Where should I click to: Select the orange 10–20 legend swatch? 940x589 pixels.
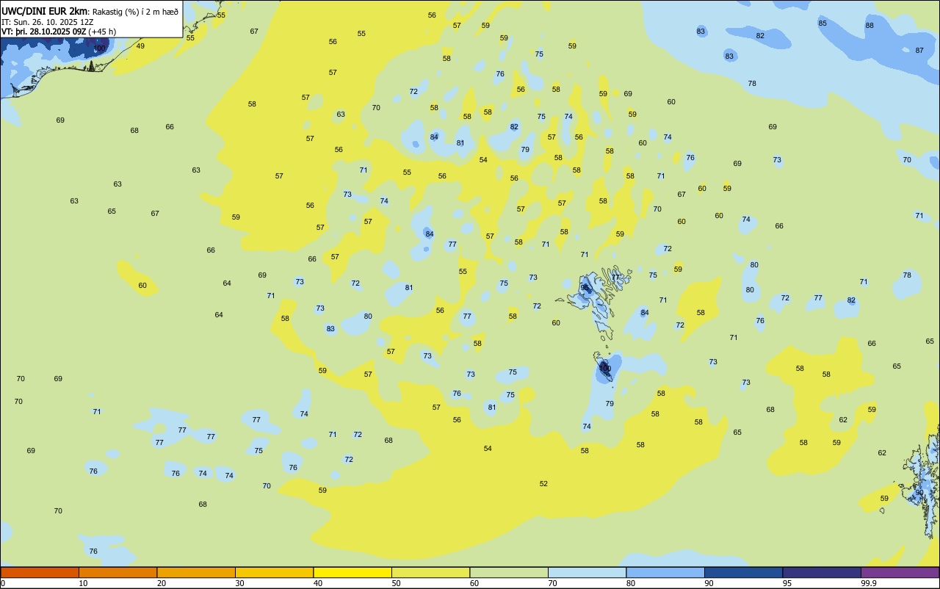117,572
